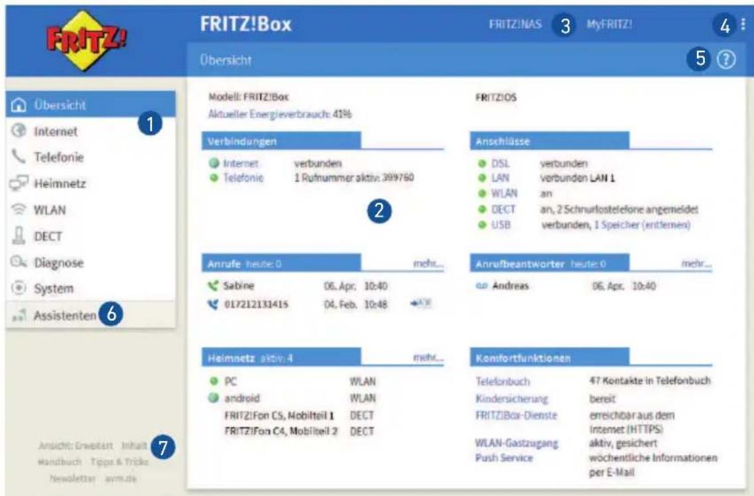
Task: Click the call icon beside 017212131415
Action: [213, 304]
